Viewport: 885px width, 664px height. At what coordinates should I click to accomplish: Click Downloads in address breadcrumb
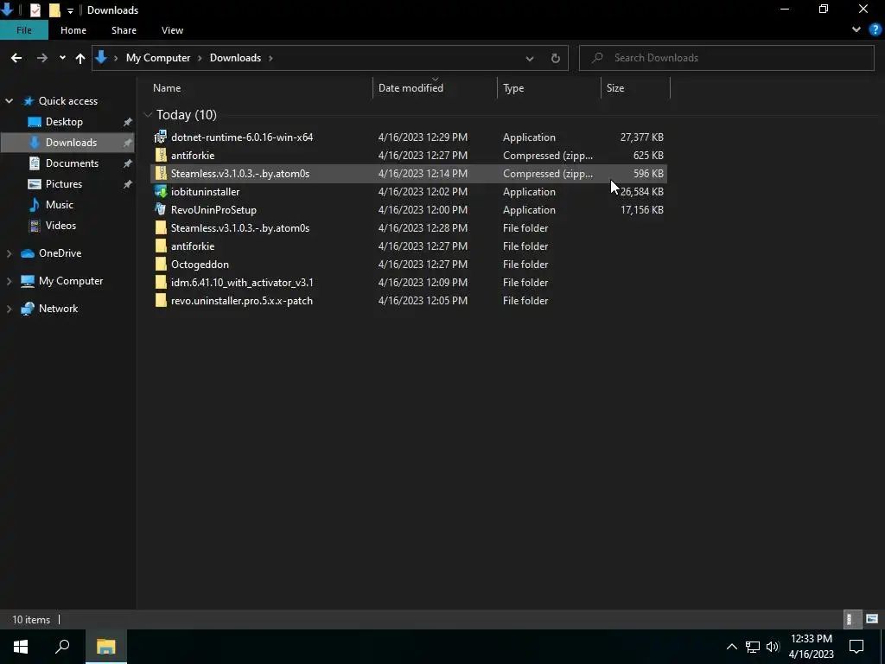click(235, 58)
